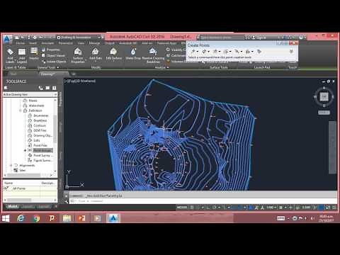This screenshot has height=255, width=340.
Task: Open the Windows Start button
Action: click(6, 218)
